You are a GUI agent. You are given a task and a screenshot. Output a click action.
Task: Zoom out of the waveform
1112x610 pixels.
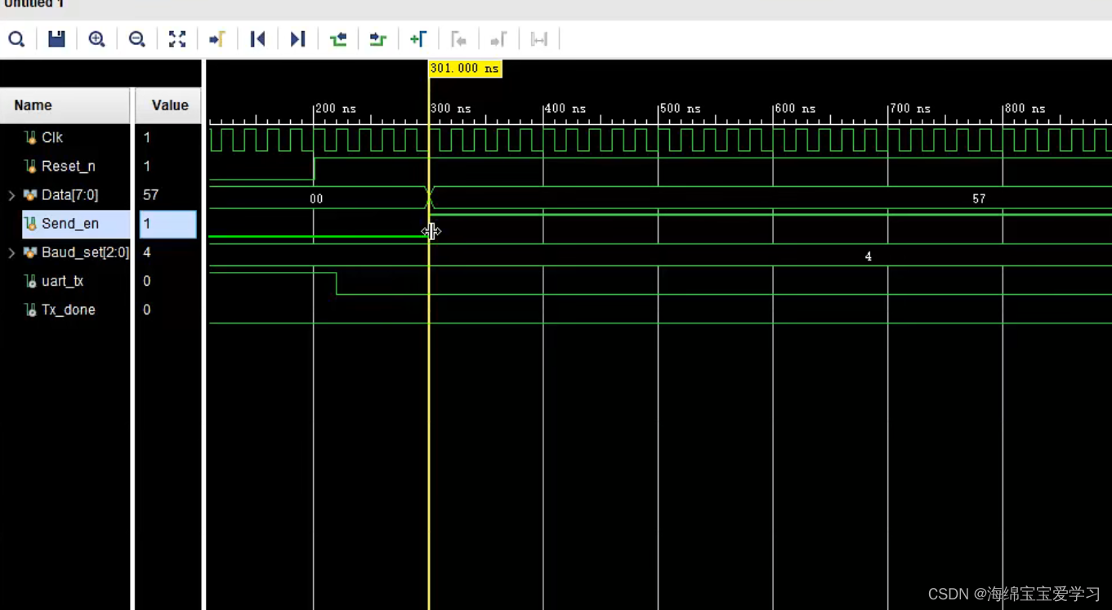pyautogui.click(x=136, y=39)
